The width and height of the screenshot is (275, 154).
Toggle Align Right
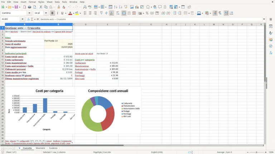[x=95, y=13]
